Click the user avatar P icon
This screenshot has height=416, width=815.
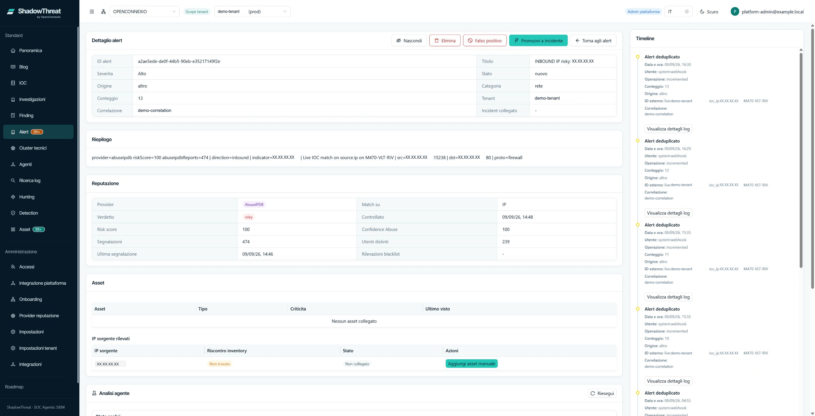tap(734, 11)
